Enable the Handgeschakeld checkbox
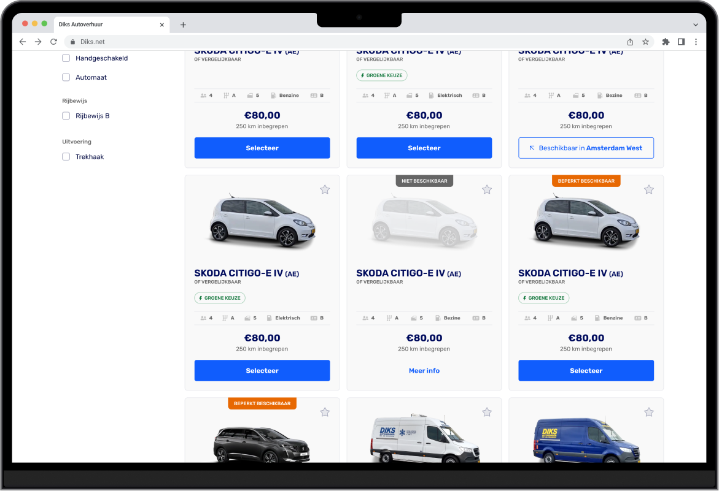Viewport: 719px width, 491px height. [66, 58]
